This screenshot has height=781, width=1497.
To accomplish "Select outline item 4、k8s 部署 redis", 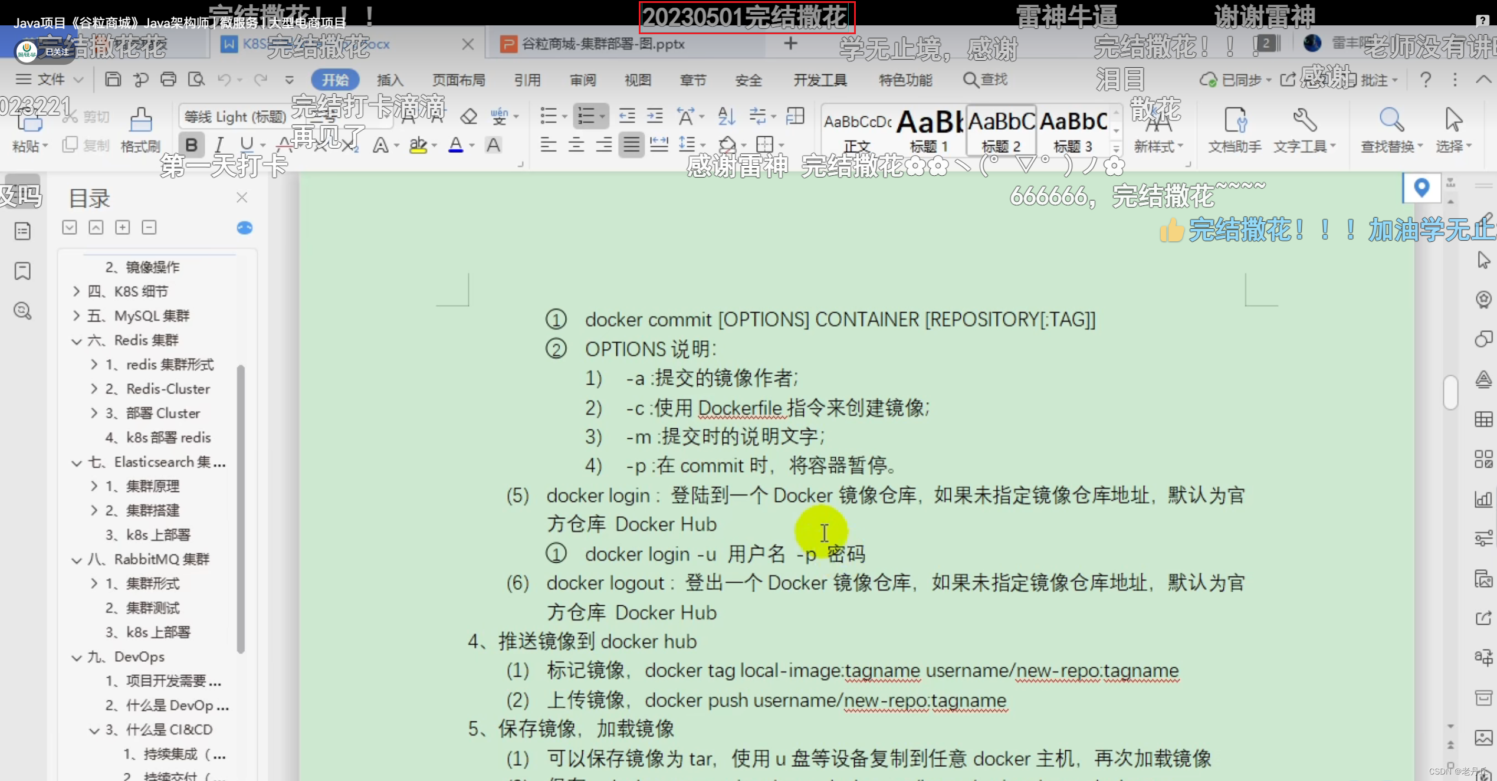I will pos(158,438).
